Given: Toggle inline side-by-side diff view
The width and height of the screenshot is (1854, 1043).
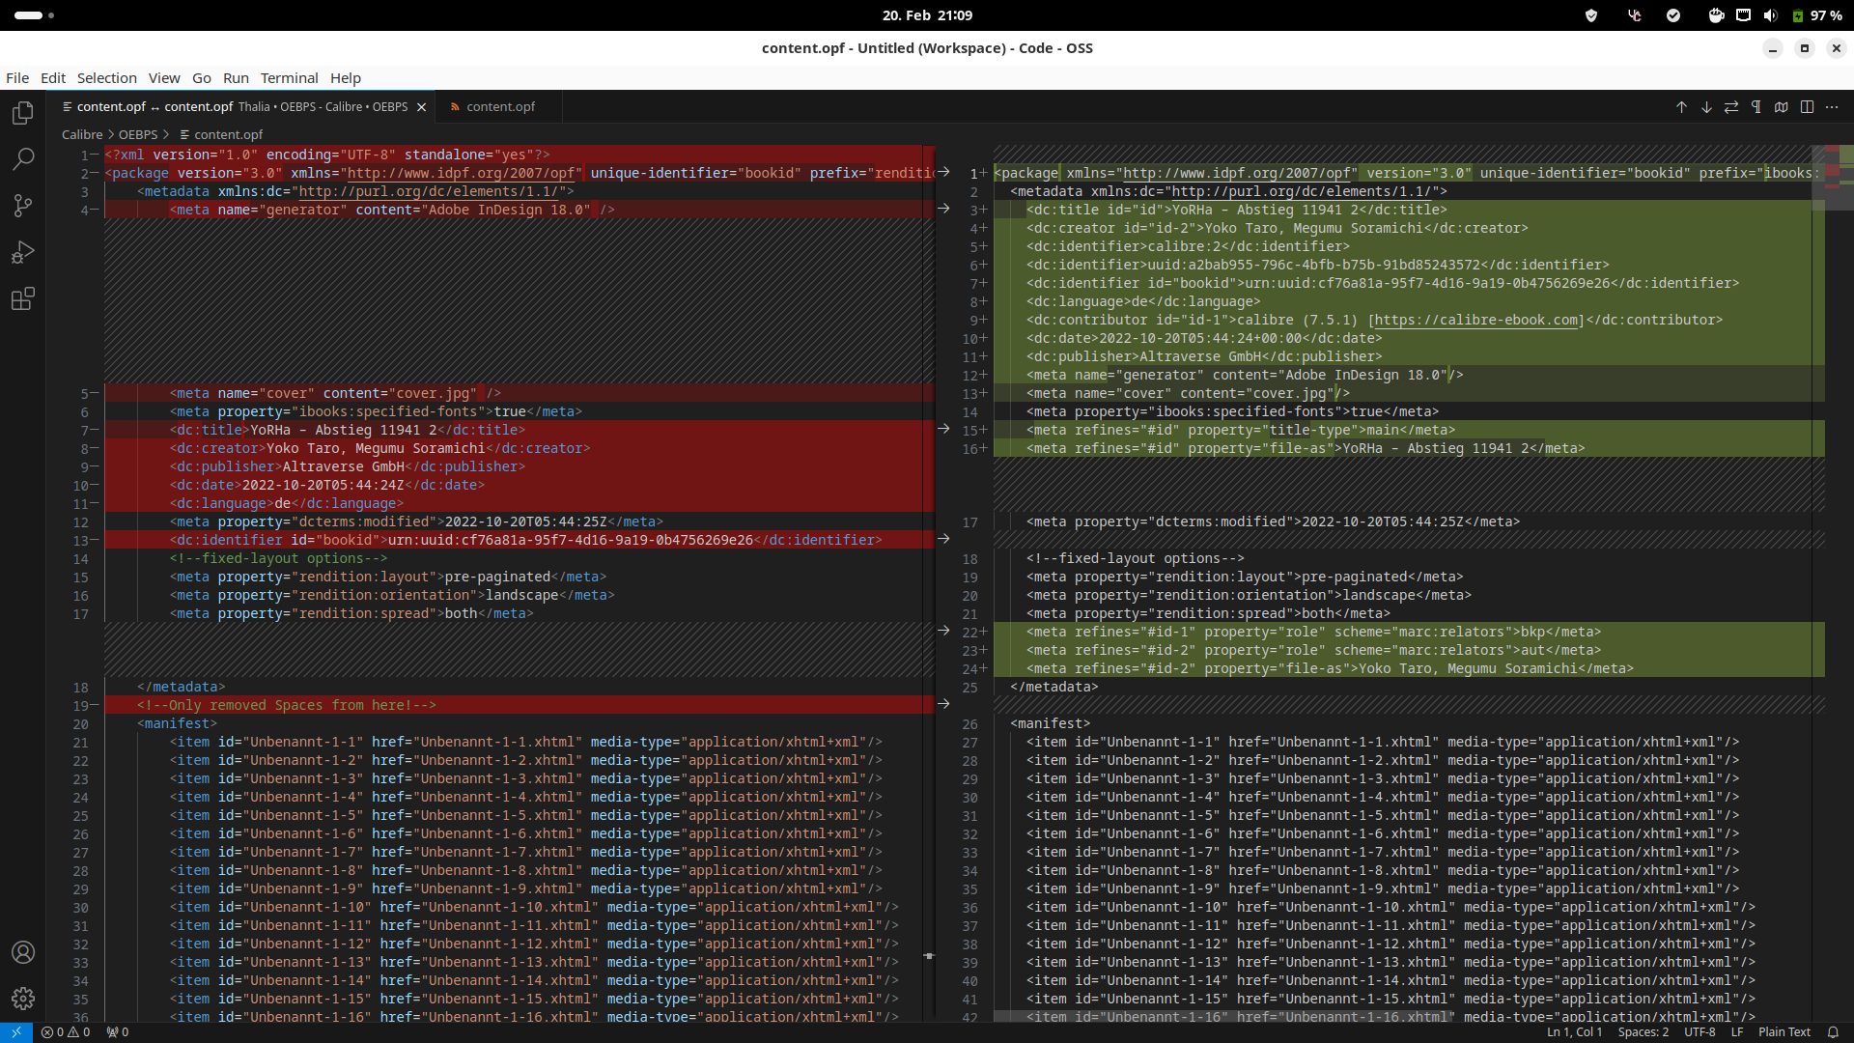Looking at the screenshot, I should 1807,107.
